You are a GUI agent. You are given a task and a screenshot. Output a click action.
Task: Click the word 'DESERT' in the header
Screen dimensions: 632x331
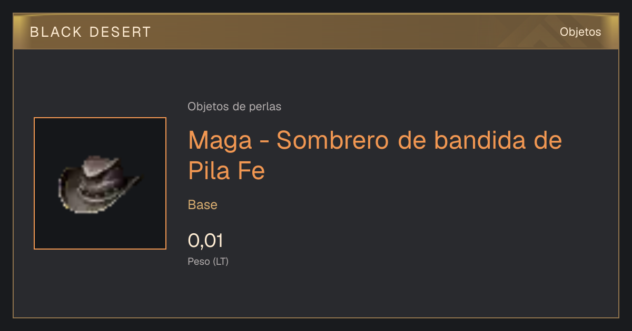(x=121, y=32)
